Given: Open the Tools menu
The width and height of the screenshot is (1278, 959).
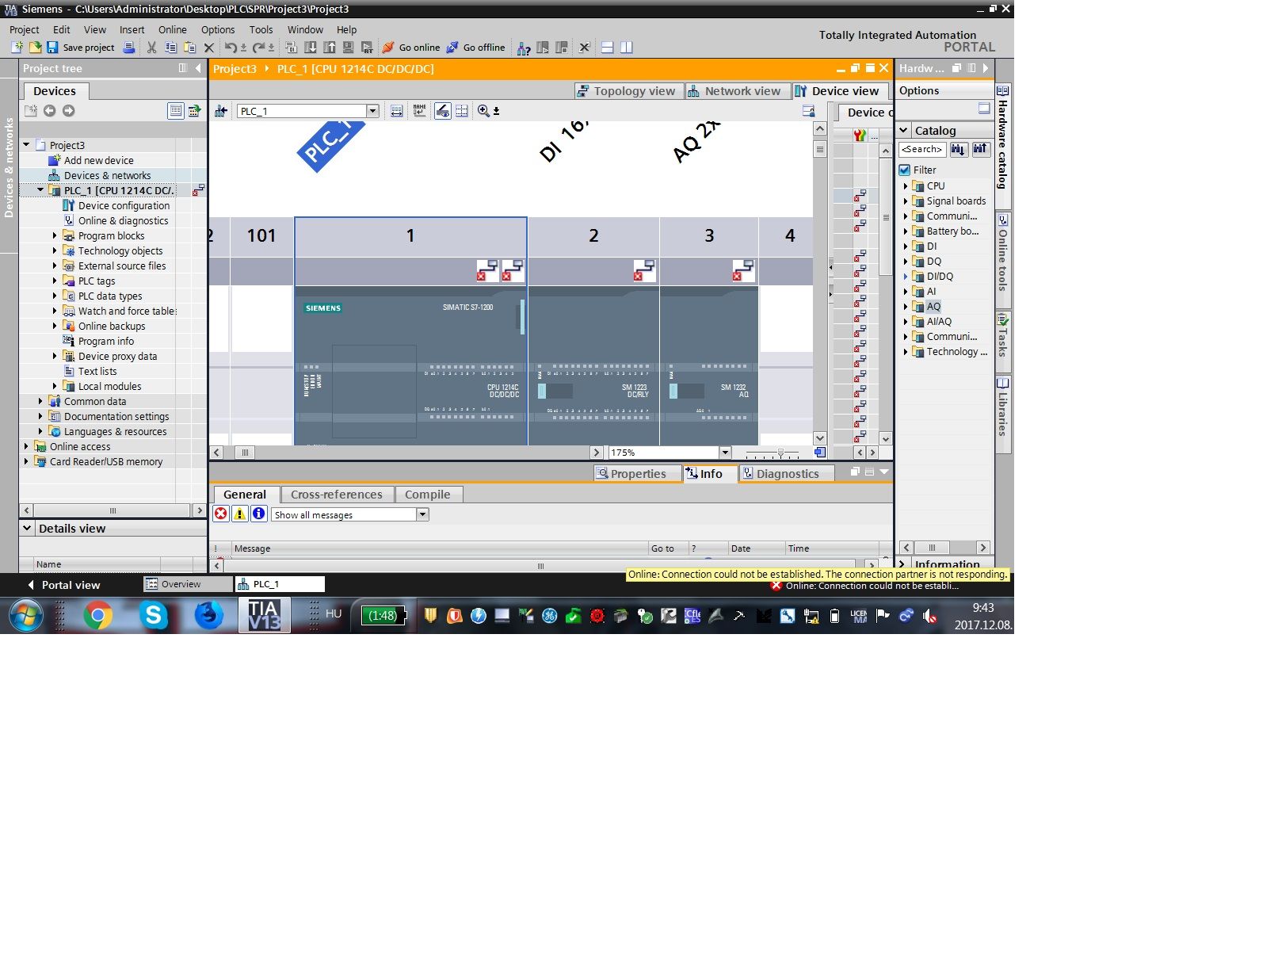Looking at the screenshot, I should [x=261, y=29].
